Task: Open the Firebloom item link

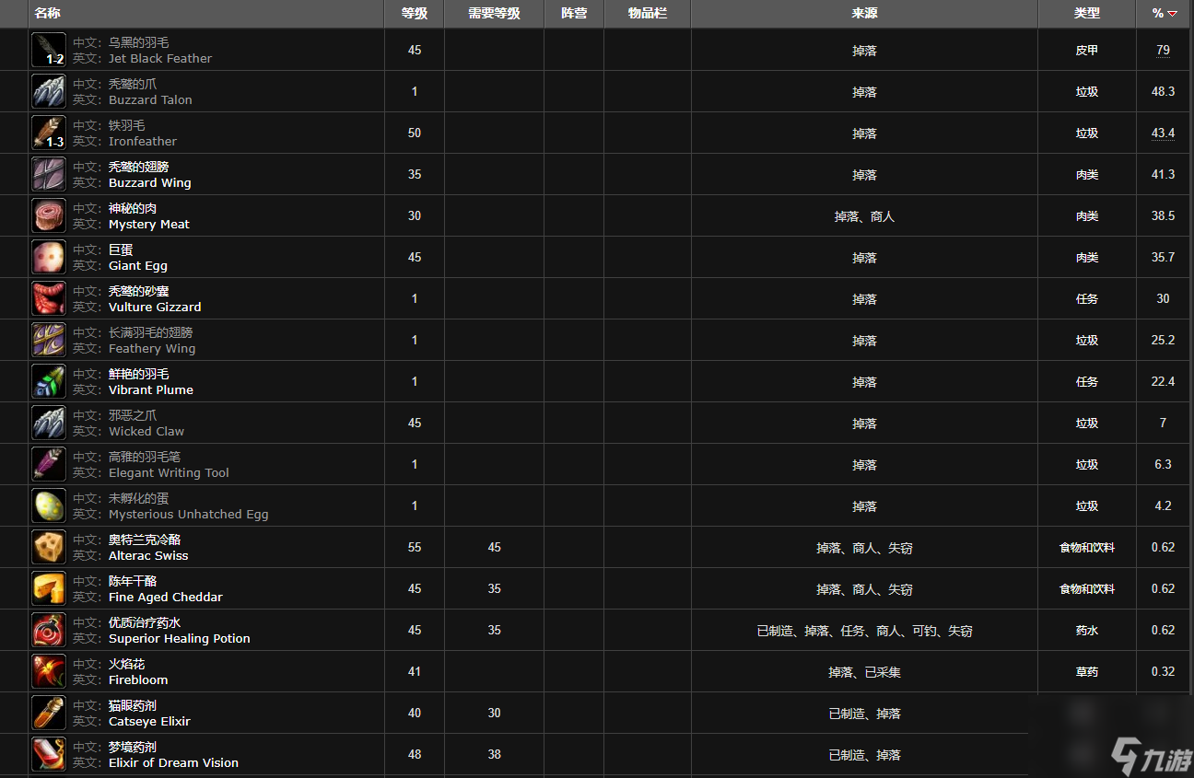Action: (138, 679)
